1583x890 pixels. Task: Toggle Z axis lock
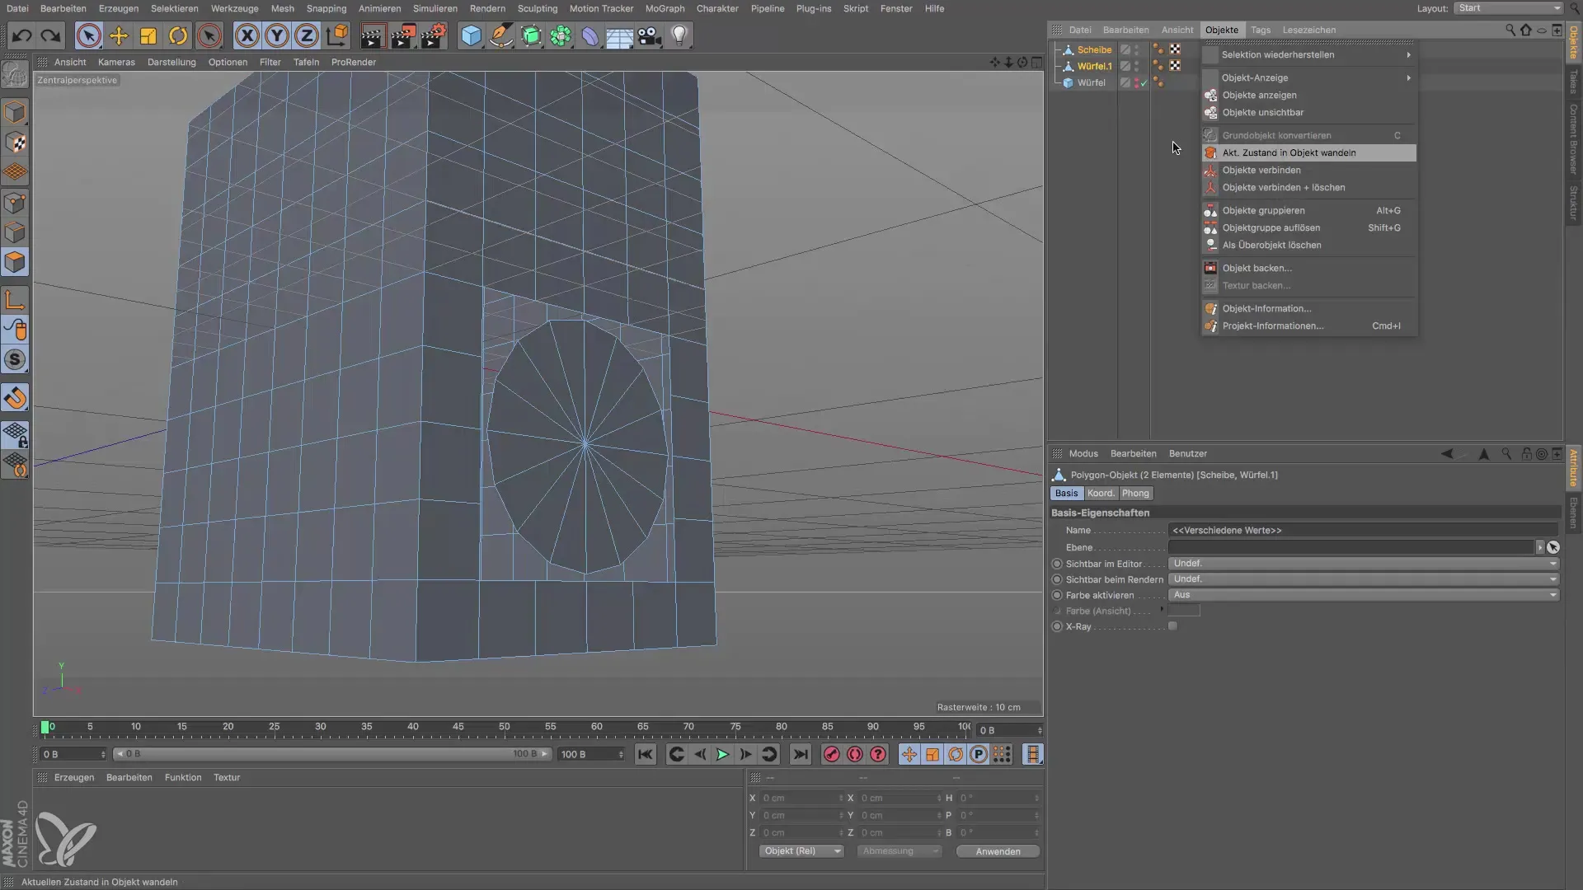(307, 35)
